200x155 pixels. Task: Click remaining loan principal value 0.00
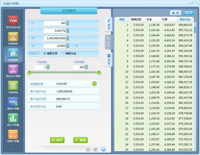tap(59, 107)
